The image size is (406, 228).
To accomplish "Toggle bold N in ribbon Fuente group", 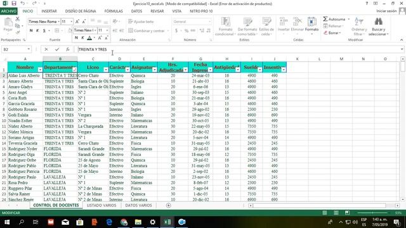I will [x=31, y=31].
